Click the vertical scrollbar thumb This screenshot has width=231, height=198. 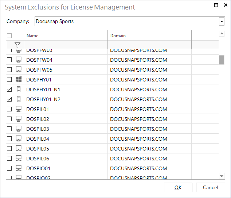coord(222,60)
